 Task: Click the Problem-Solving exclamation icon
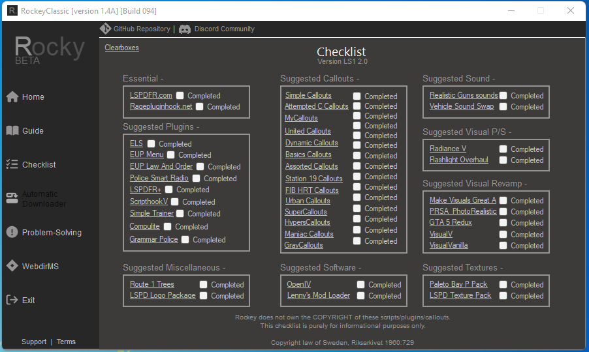12,233
